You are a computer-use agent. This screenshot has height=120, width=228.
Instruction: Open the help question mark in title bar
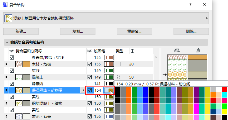[x=190, y=5]
